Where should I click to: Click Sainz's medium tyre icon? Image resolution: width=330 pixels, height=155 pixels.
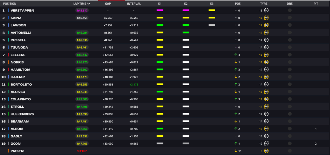tap(267, 18)
